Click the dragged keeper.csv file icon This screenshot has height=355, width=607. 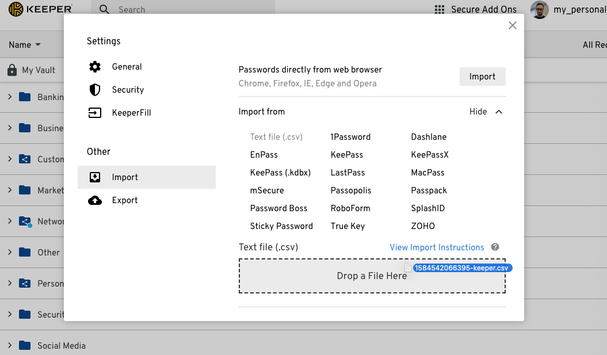click(407, 268)
